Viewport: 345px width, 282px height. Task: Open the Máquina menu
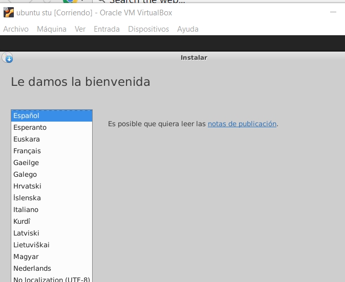click(52, 29)
